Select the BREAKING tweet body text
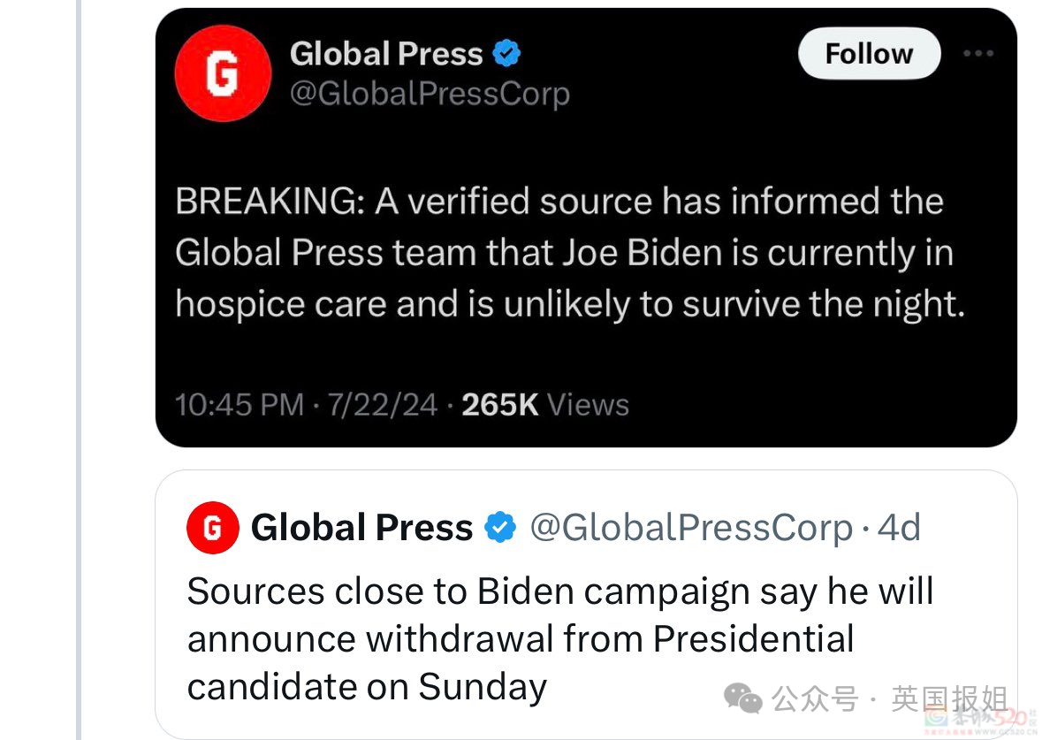The image size is (1042, 740). (570, 253)
